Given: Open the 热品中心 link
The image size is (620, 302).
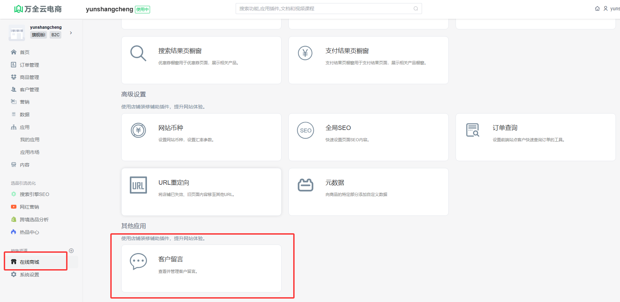Looking at the screenshot, I should (x=29, y=232).
